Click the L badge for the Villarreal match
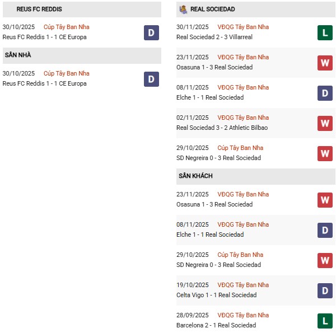The image size is (336, 333). (x=325, y=32)
